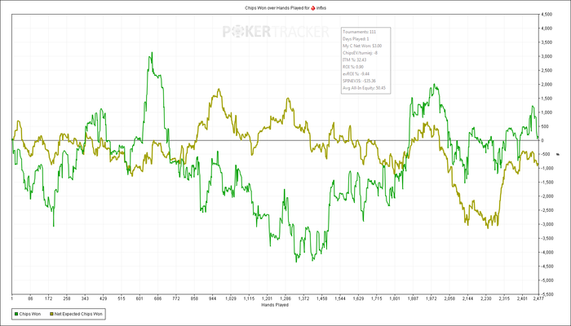The height and width of the screenshot is (326, 571).
Task: Click the chart title 'Chips Won over Hands Played for'
Action: click(277, 7)
